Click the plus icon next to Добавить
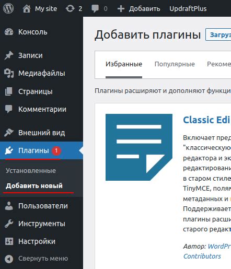231x269 pixels. [x=121, y=9]
